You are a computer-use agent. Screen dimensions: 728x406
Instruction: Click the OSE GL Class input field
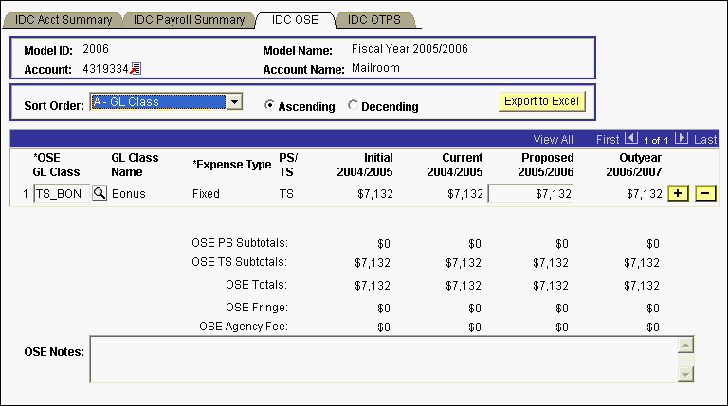coord(62,194)
